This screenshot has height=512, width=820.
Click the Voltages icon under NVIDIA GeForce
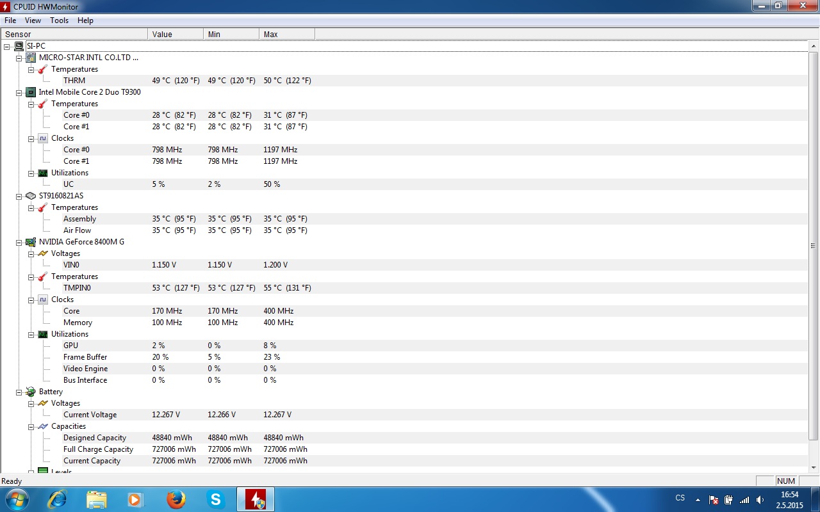(x=43, y=253)
